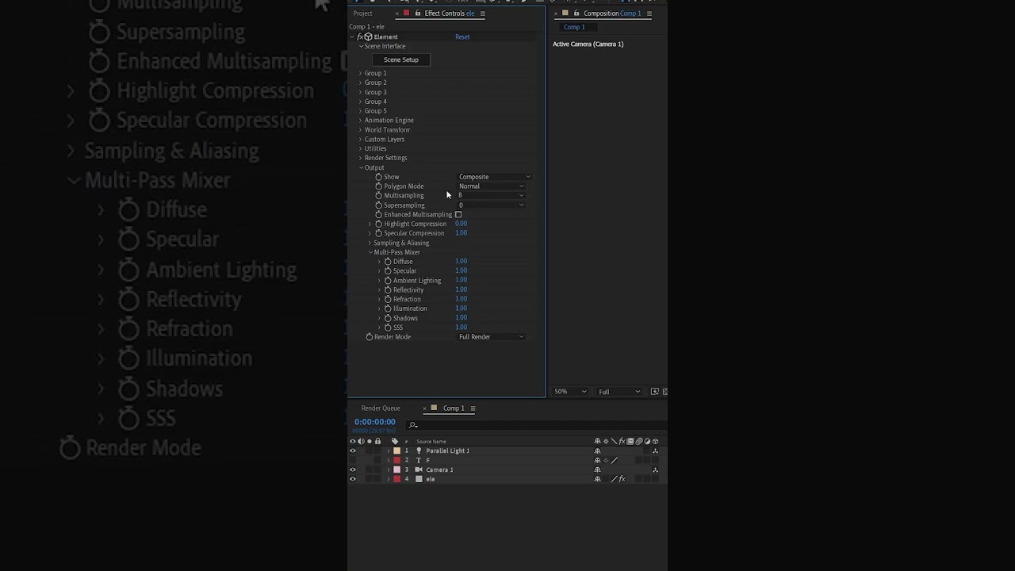Expand Sampling & Aliasing section

370,243
